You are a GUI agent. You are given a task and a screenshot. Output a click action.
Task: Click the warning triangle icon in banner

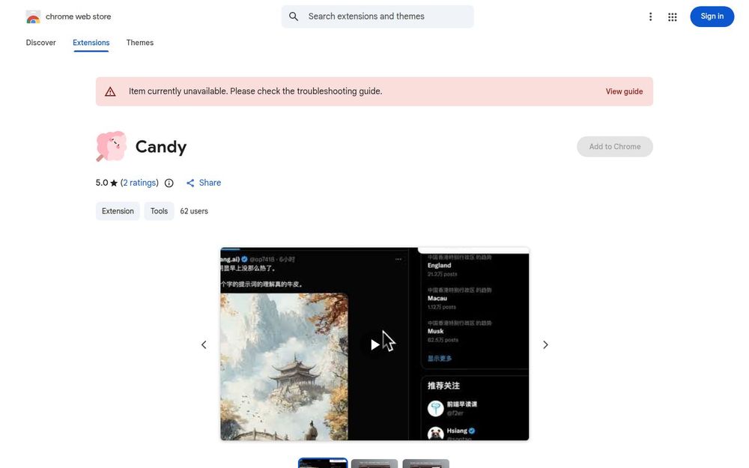click(x=110, y=91)
